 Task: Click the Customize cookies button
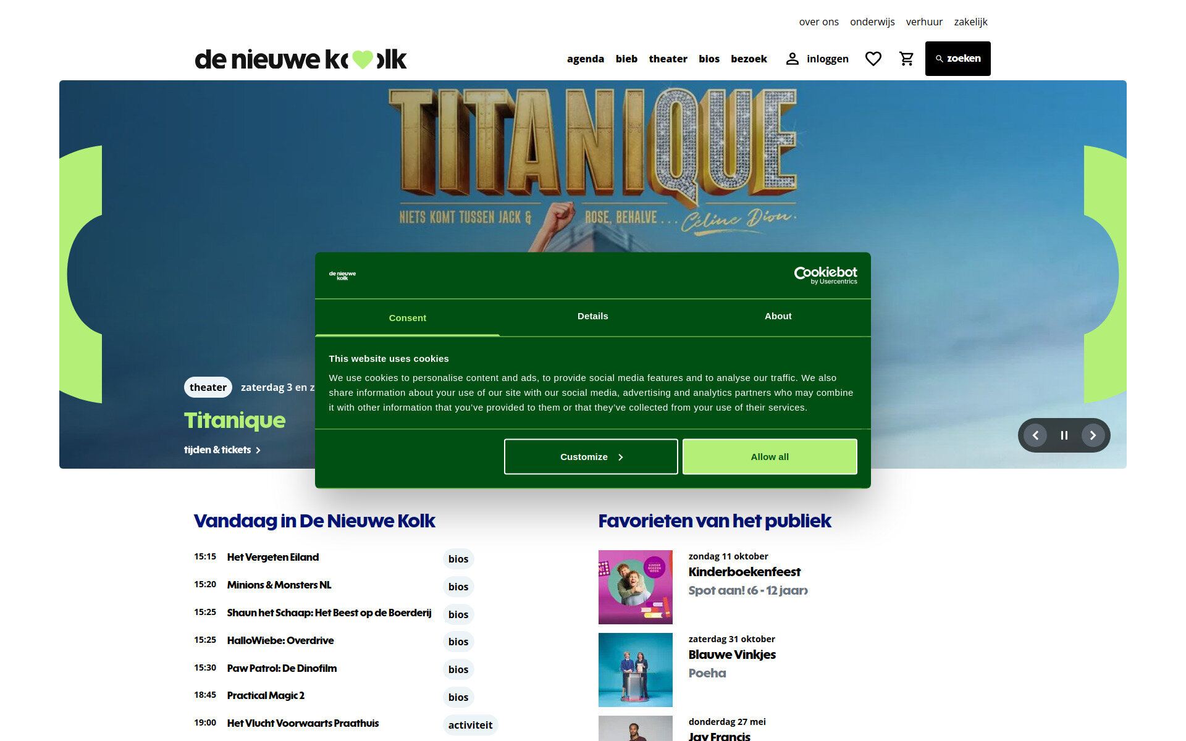pos(591,457)
